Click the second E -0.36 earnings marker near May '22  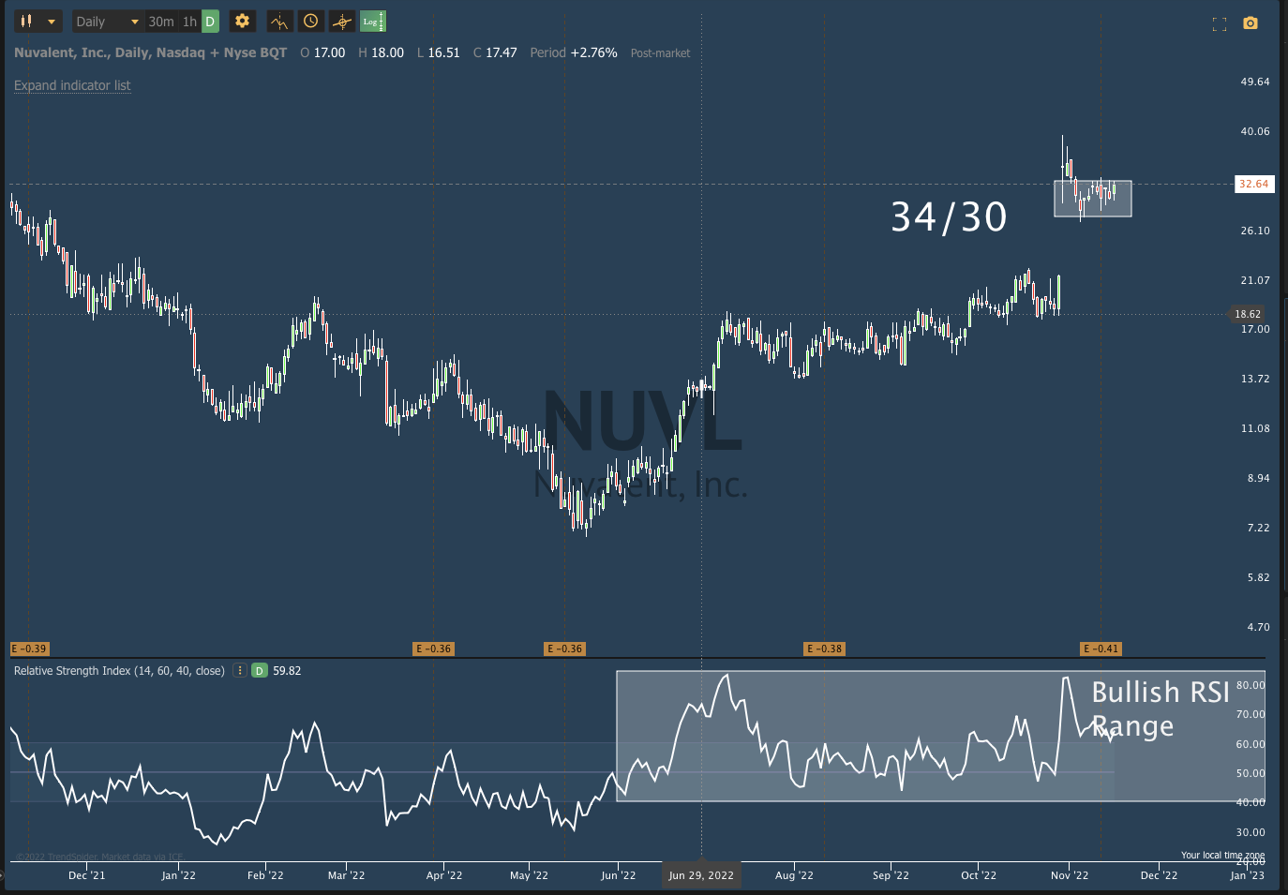click(x=565, y=649)
